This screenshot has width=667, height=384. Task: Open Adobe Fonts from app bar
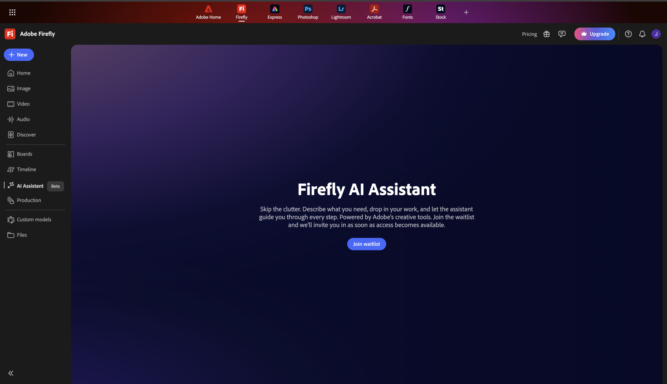pyautogui.click(x=407, y=12)
